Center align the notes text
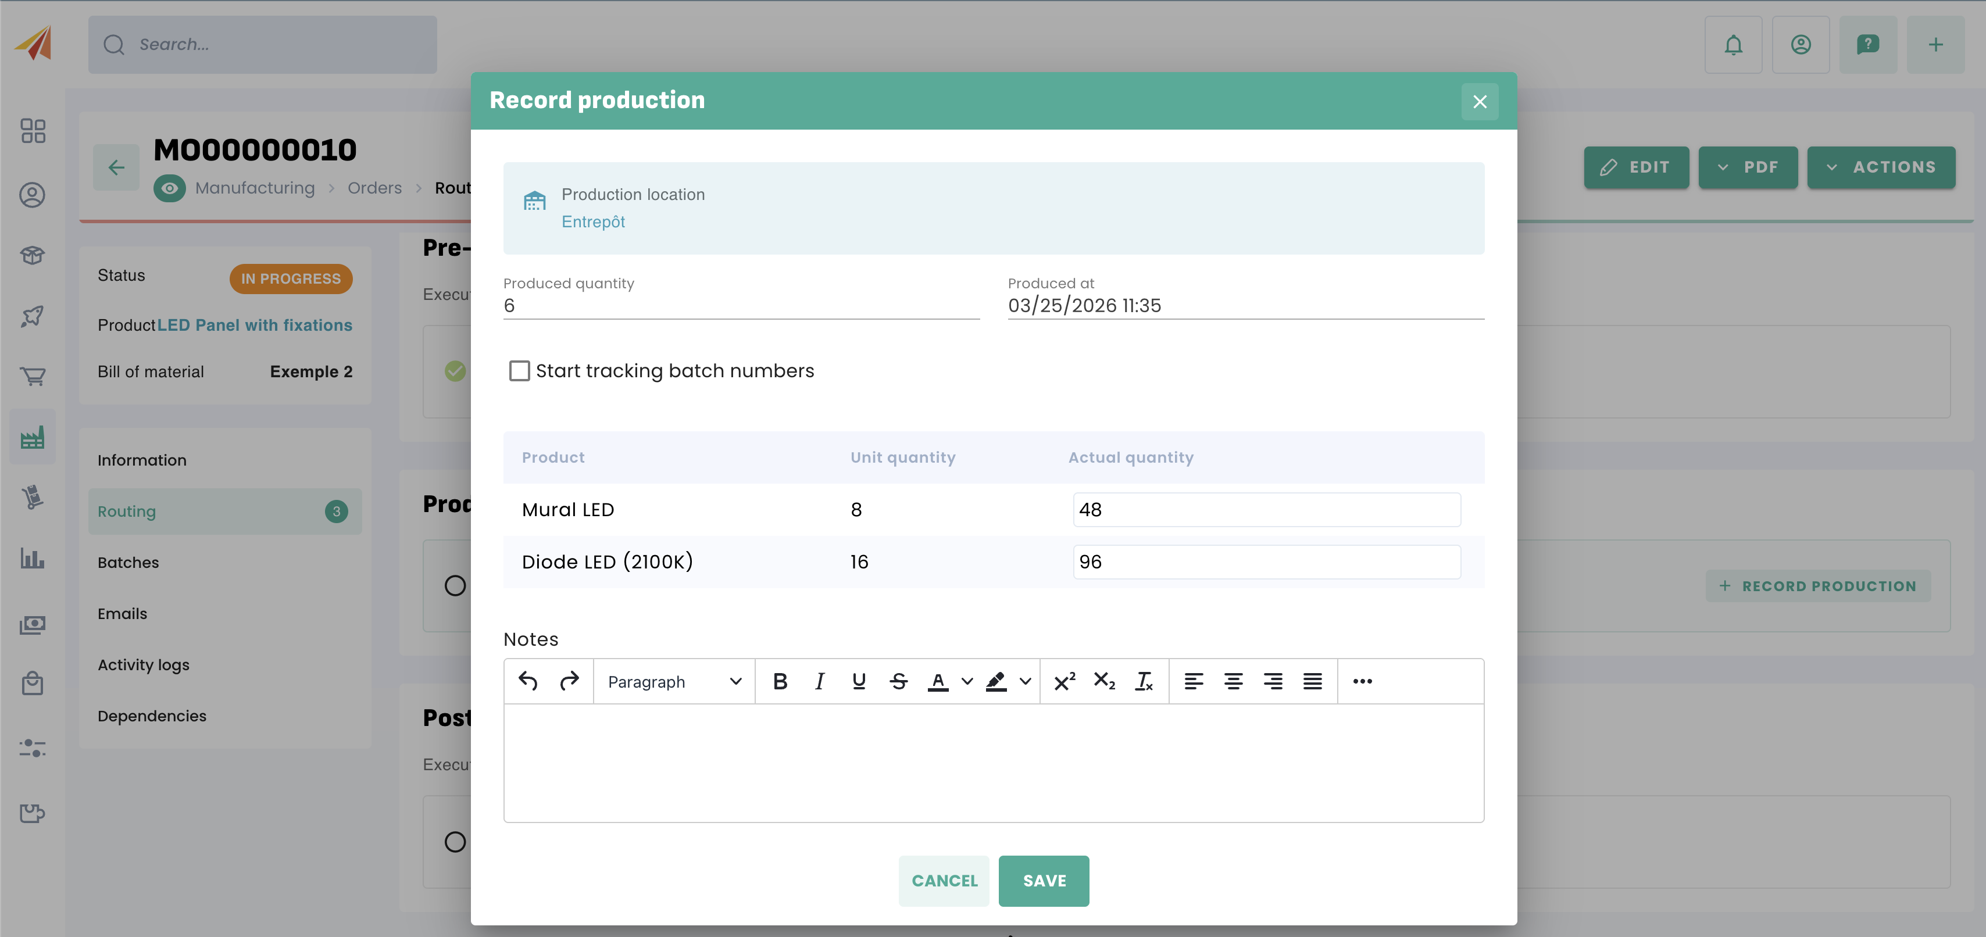The width and height of the screenshot is (1986, 937). [x=1233, y=681]
